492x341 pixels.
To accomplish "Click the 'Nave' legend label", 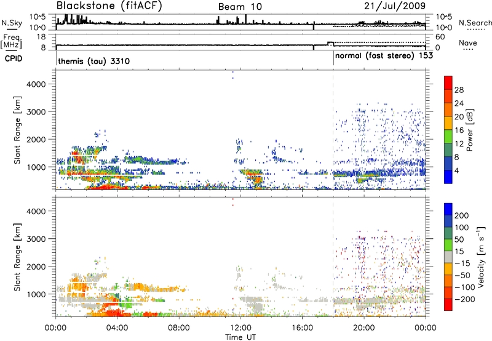I will 468,42.
